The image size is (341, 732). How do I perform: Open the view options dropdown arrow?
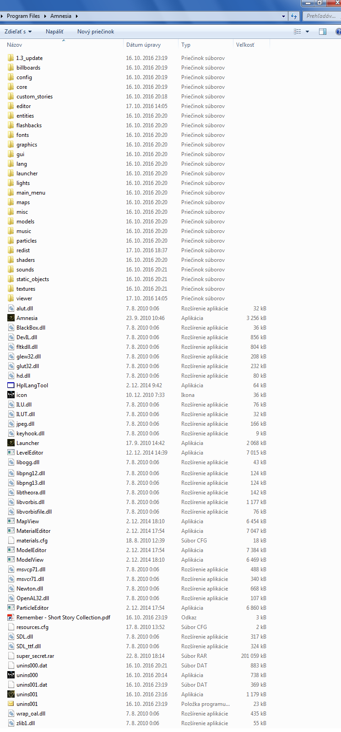(x=307, y=32)
